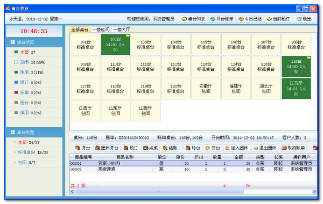Select the occupied 江苏厅 private room

pyautogui.click(x=296, y=89)
